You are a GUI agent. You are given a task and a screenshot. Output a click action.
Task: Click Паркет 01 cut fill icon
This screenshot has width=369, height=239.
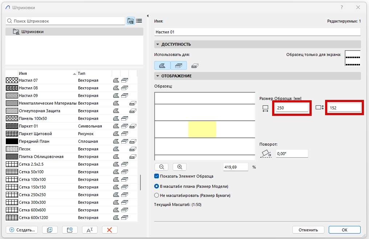133,126
